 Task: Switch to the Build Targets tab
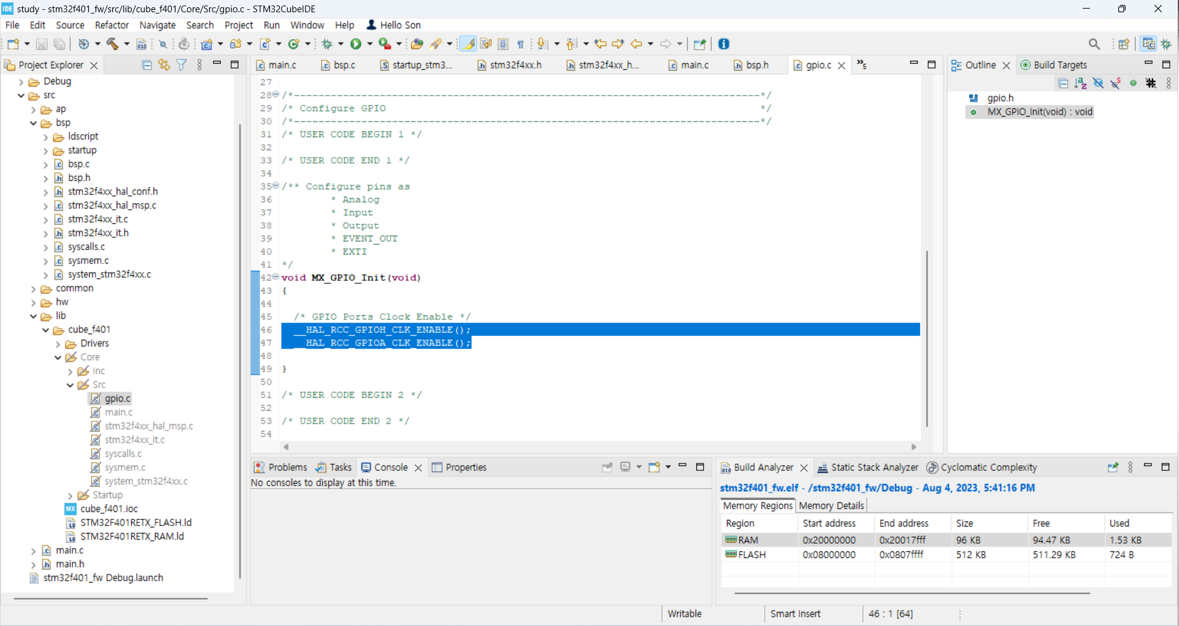coord(1053,65)
